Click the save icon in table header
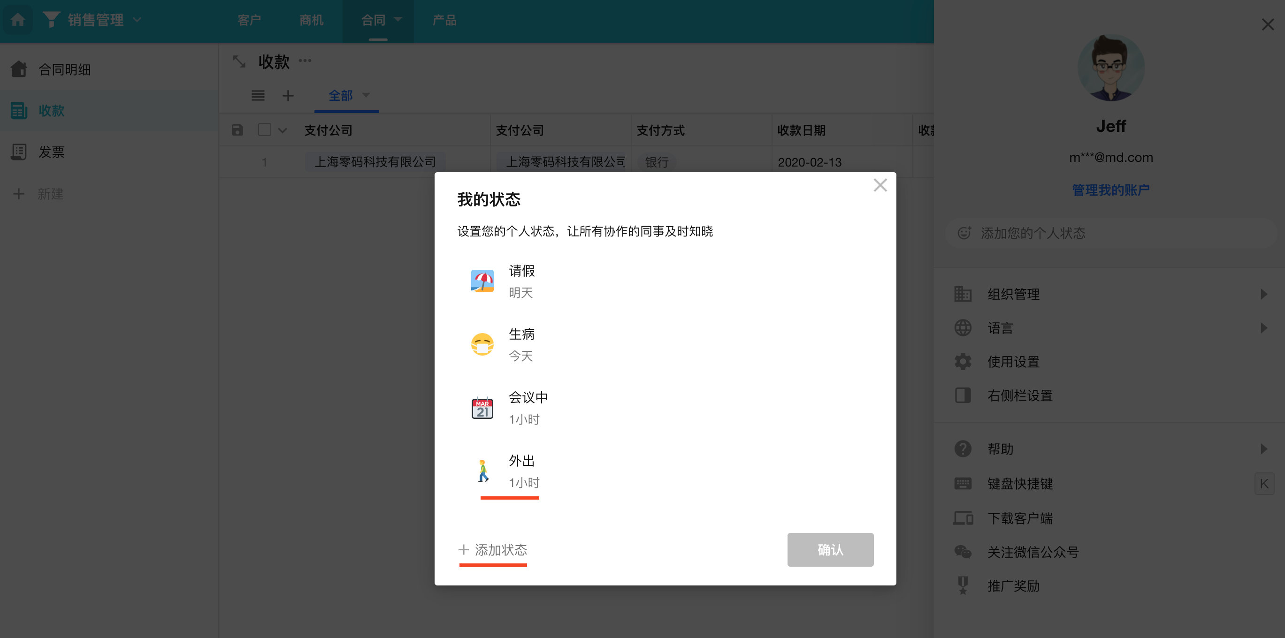Viewport: 1285px width, 638px height. [237, 130]
